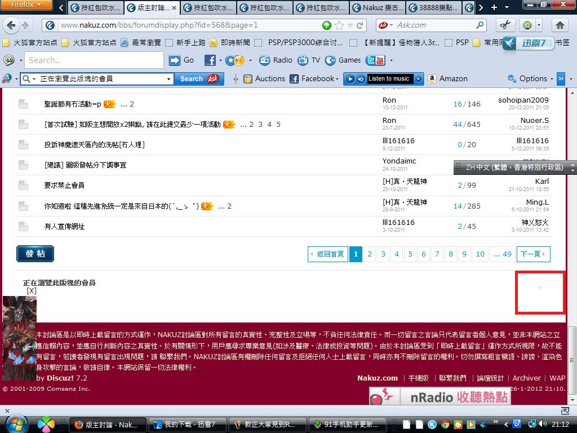Click the Thunder 7 (迅雷7) floating icon
Image resolution: width=577 pixels, height=433 pixels.
coord(529,43)
